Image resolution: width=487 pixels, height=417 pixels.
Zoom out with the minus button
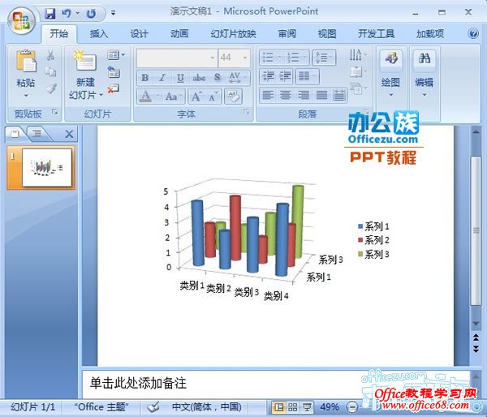(352, 406)
